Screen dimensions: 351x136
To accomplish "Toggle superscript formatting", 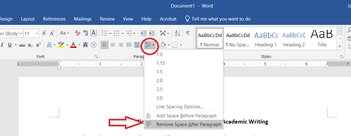I will point(38,45).
